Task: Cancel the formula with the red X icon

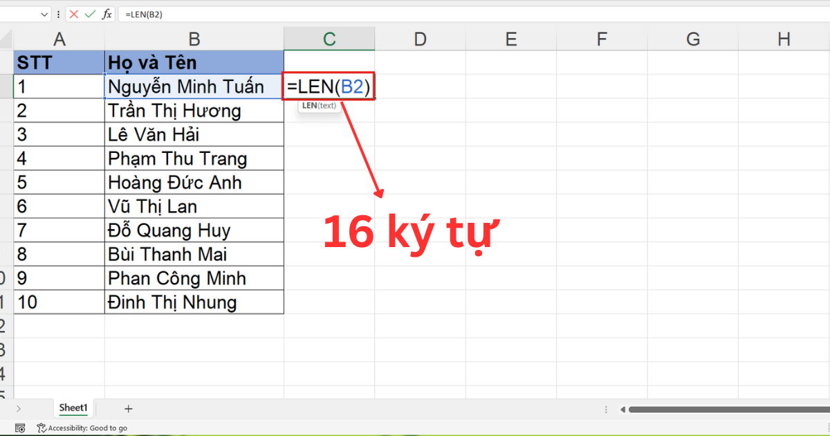Action: 75,14
